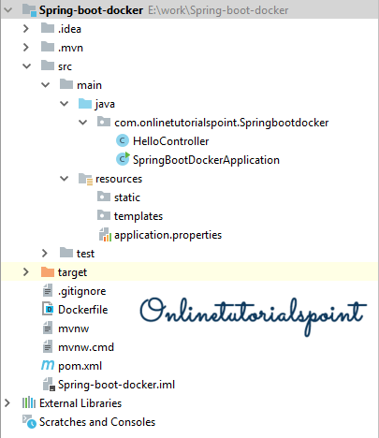
Task: Click the Scratches and Consoles icon
Action: (29, 421)
